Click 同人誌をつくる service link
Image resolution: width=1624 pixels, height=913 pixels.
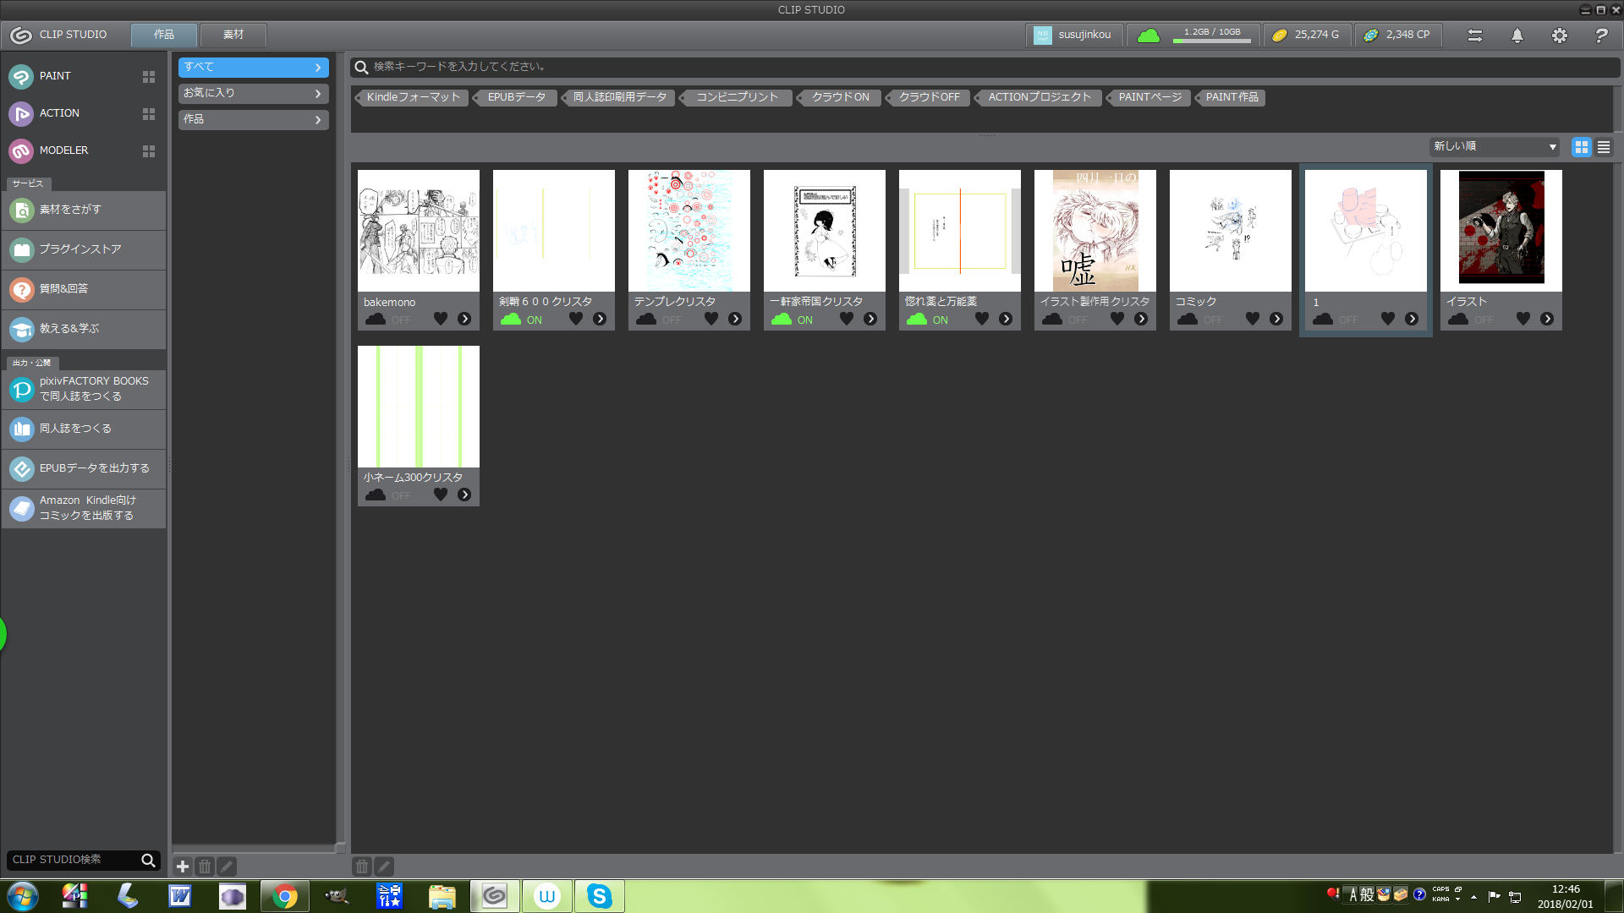click(75, 429)
